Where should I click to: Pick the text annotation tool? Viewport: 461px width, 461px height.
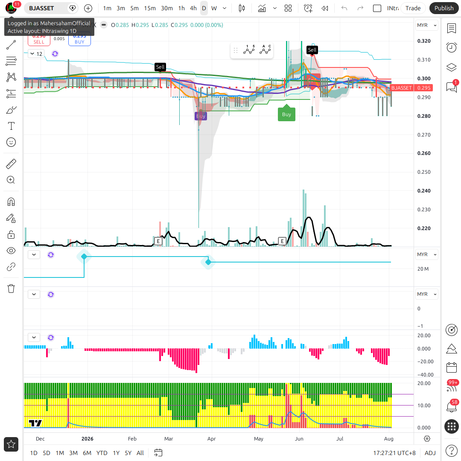(11, 126)
